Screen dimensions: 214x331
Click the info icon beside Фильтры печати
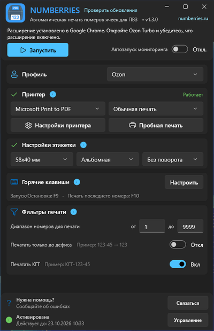(73, 212)
